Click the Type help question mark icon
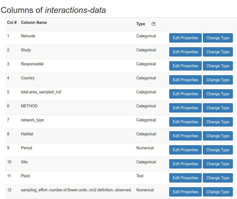Image resolution: width=237 pixels, height=199 pixels. tap(153, 24)
